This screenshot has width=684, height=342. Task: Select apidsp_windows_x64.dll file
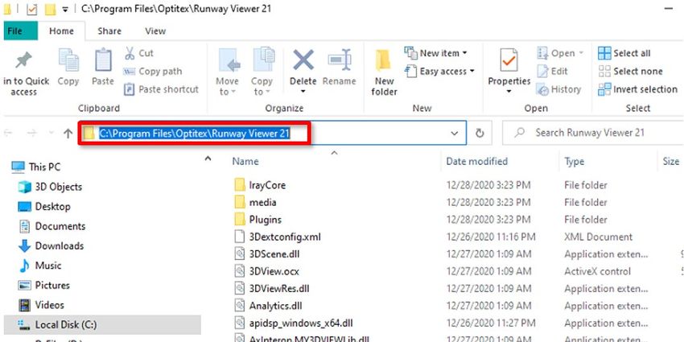[x=293, y=323]
